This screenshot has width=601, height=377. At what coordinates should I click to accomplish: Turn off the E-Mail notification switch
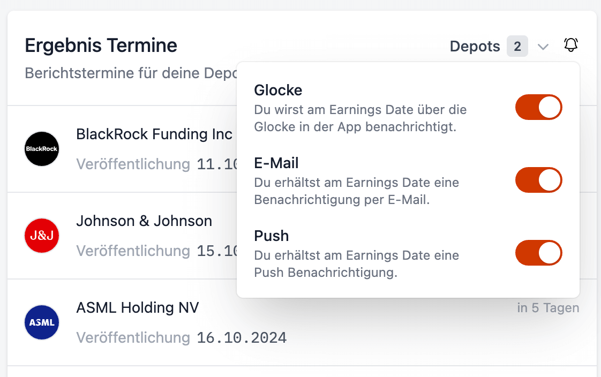[538, 180]
